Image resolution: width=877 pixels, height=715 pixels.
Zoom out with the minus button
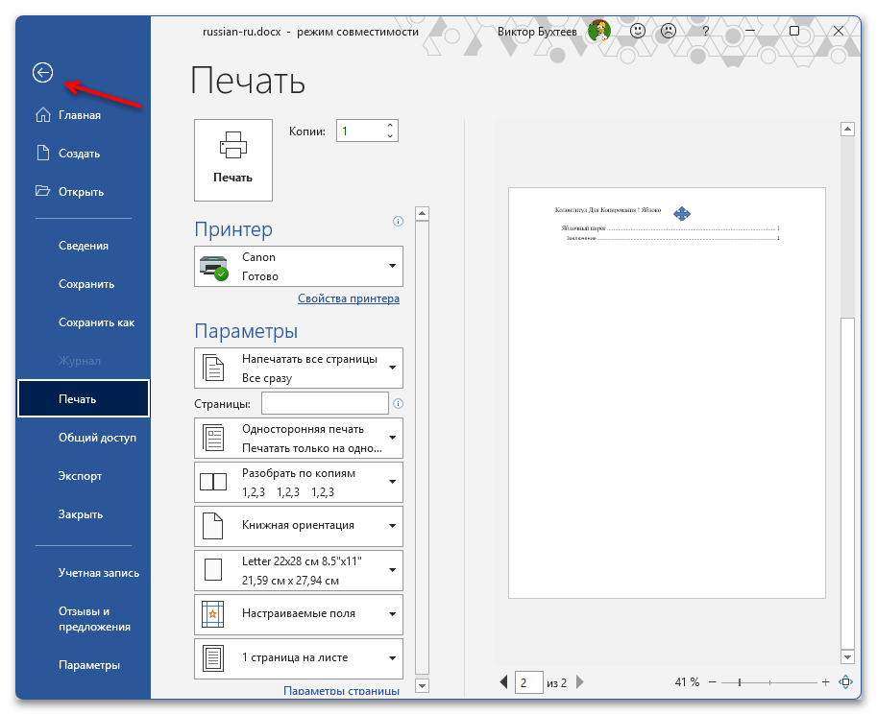(x=713, y=682)
